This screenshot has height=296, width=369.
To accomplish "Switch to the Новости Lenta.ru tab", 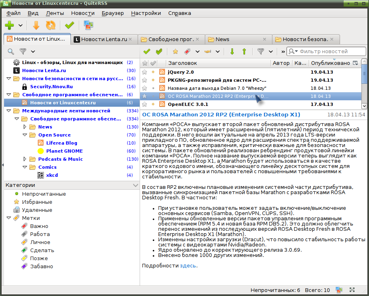I will click(x=104, y=39).
